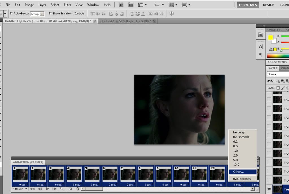Screen dimensions: 289x194
Task: Select the first frame button in Animation panel
Action: (x=32, y=189)
